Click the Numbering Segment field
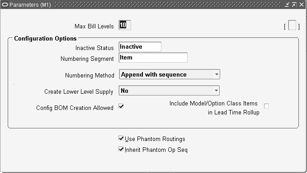Image resolution: width=307 pixels, height=173 pixels. tap(153, 58)
